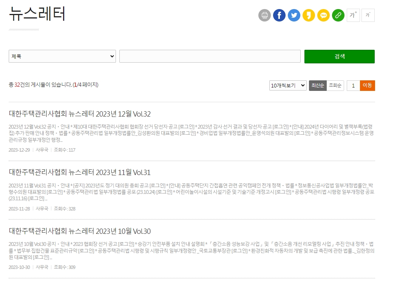Open the 제목 search field dropdown
Viewport: 400px width, 284px height.
(62, 56)
